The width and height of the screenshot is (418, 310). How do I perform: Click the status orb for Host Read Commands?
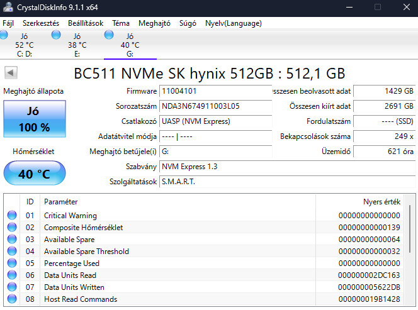(x=11, y=299)
